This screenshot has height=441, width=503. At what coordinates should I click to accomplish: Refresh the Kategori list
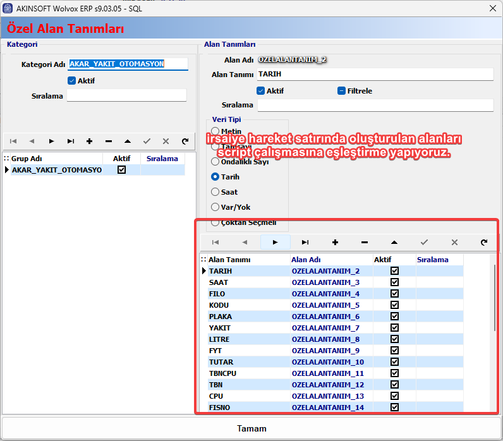click(x=185, y=141)
